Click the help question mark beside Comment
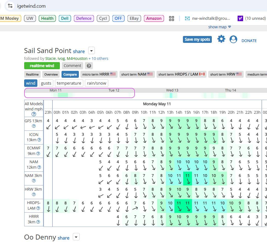 click(89, 66)
